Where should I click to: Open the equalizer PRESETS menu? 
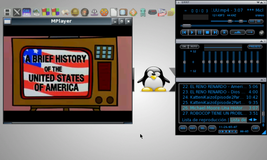tap(255, 46)
